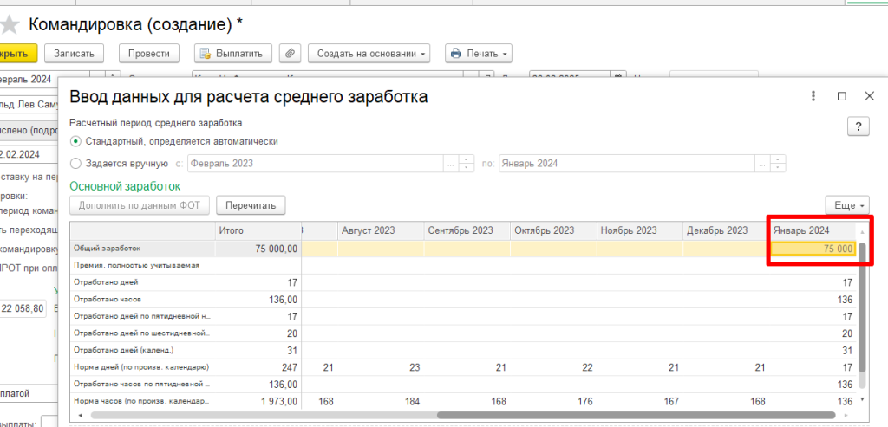The height and width of the screenshot is (427, 888).
Task: Open attached files via the paperclip icon
Action: point(290,54)
